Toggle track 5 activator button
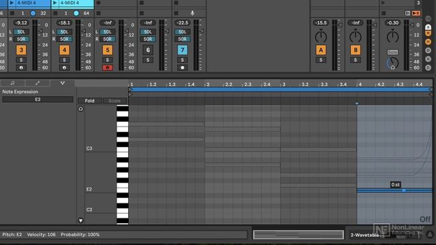This screenshot has height=245, width=436. [x=108, y=50]
